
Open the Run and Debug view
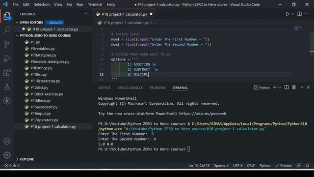click(7, 59)
